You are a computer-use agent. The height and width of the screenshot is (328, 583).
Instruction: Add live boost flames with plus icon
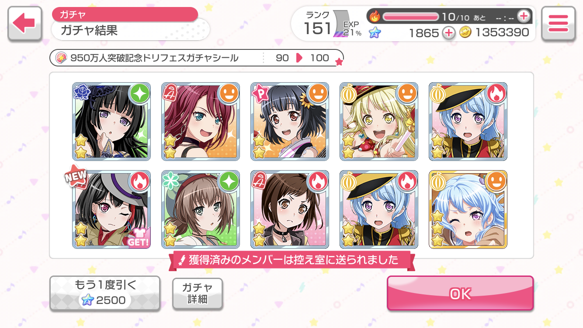pyautogui.click(x=524, y=17)
